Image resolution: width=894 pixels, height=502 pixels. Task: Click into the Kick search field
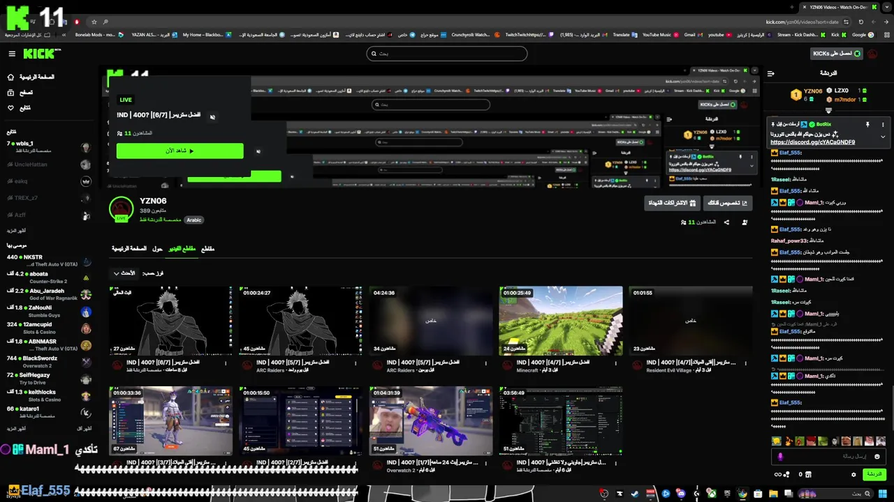point(447,54)
